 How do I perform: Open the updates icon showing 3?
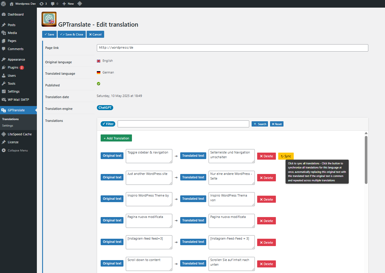click(43, 4)
